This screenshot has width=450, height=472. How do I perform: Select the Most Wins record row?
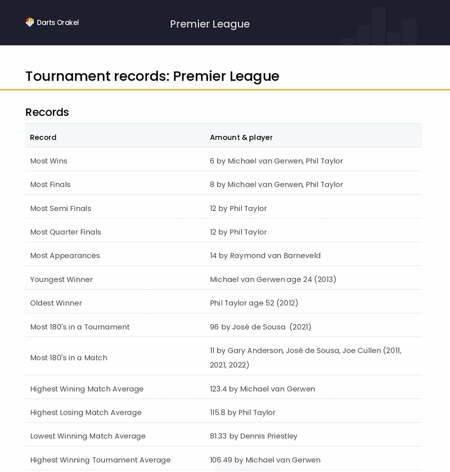pos(223,161)
